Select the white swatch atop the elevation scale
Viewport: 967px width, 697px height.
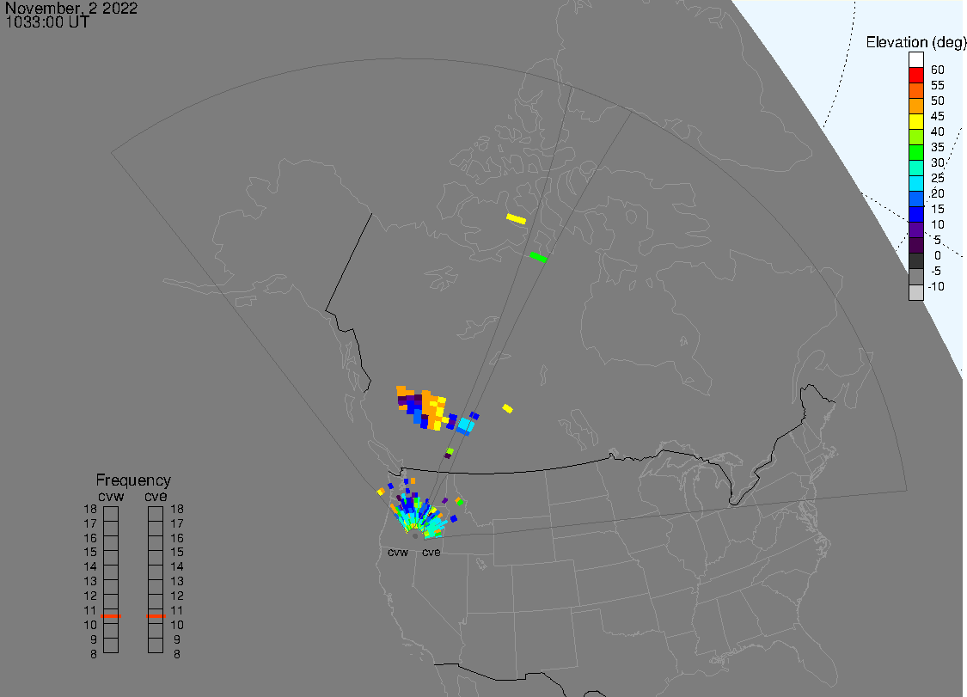(x=915, y=60)
